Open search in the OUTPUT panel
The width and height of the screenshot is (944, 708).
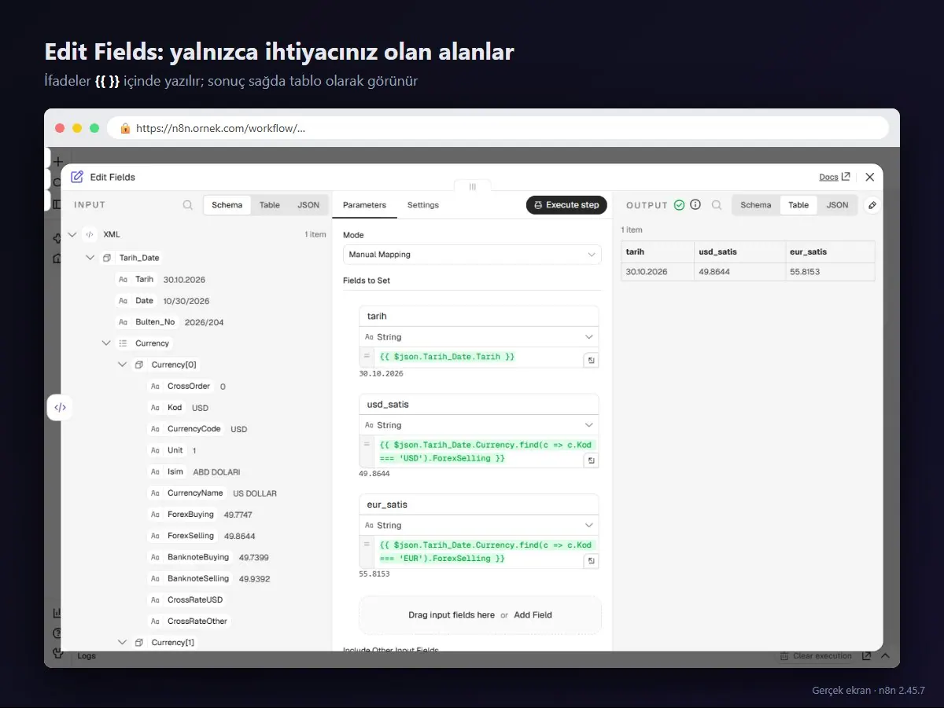[x=717, y=205]
